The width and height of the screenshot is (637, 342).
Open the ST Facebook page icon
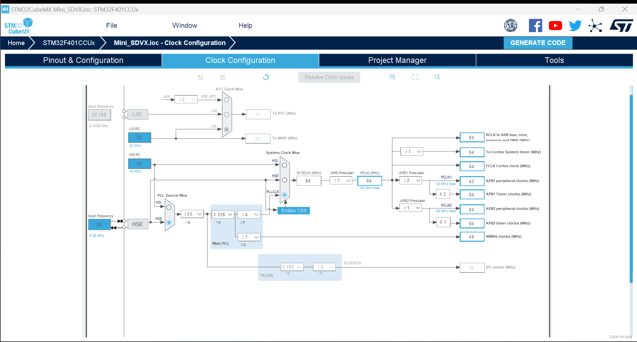click(x=535, y=25)
